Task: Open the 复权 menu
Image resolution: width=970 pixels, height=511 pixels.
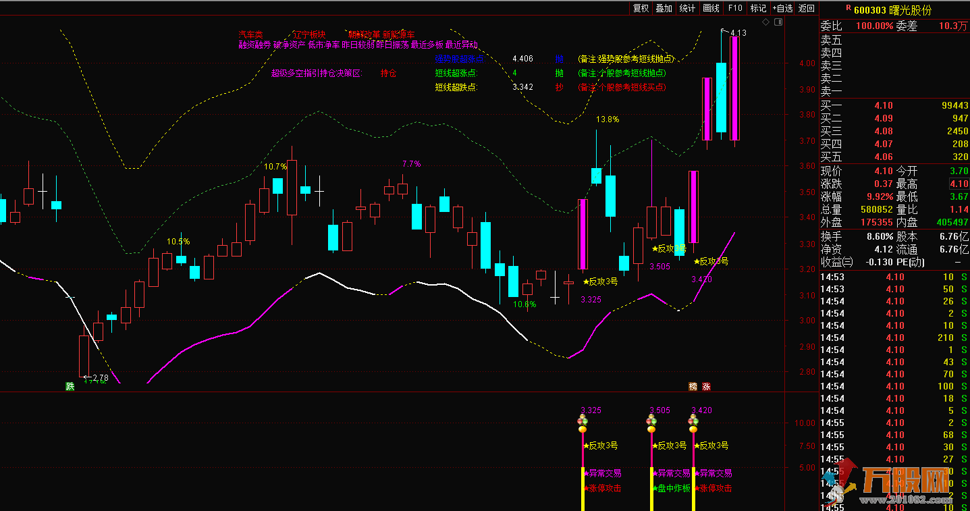Action: pos(641,8)
